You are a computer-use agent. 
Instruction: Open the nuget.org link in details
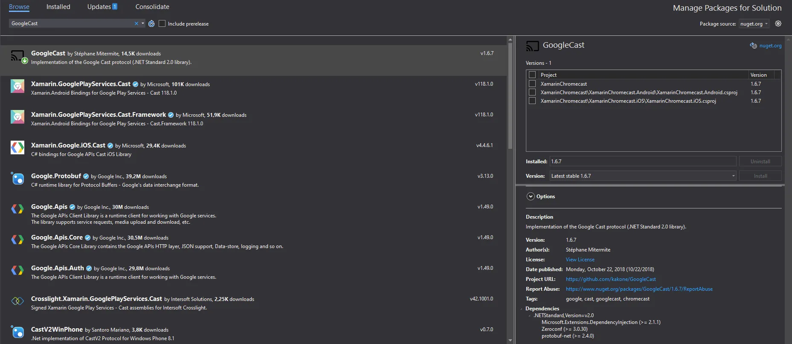[770, 46]
